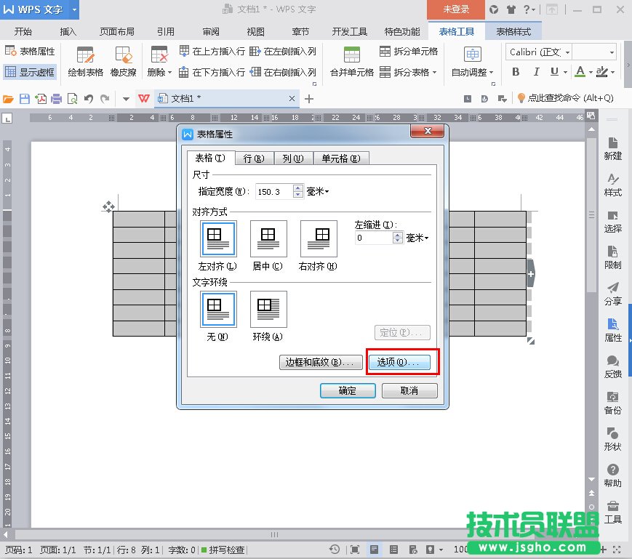Viewport: 632px width, 559px height.
Task: Switch to the Row (行) tab
Action: point(253,158)
